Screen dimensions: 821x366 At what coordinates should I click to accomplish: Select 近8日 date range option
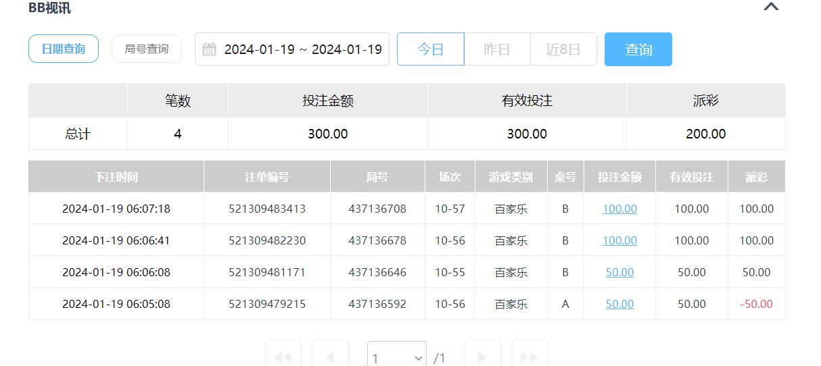563,49
